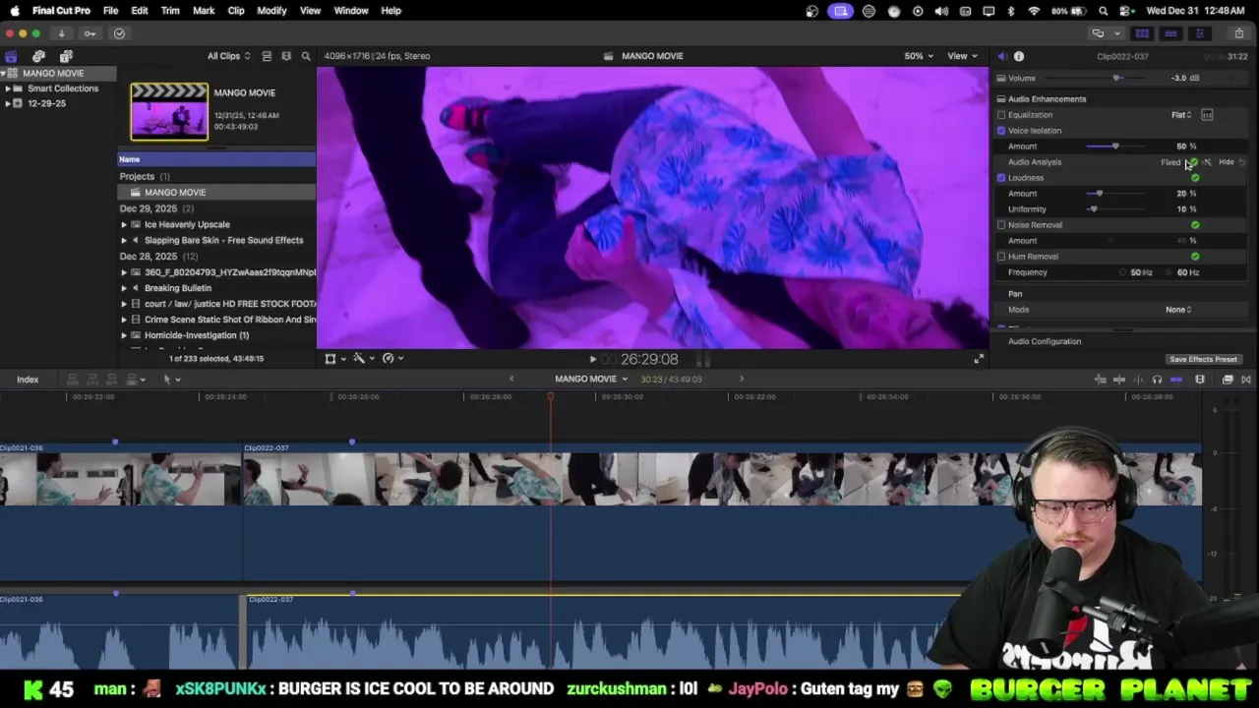Screen dimensions: 1259x708
Task: Expand the 12-29-25 event
Action: pos(8,103)
